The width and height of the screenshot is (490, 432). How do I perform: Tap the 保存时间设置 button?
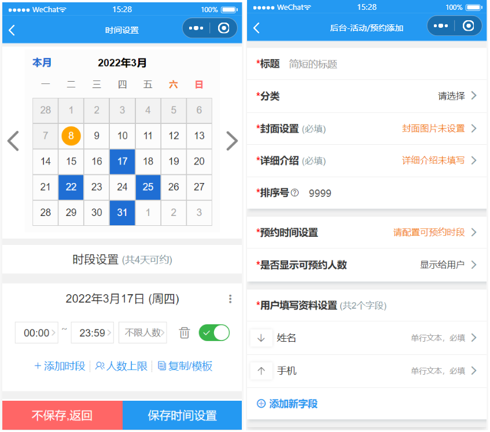point(182,415)
